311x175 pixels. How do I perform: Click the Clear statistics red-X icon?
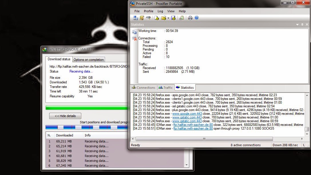tap(134, 39)
